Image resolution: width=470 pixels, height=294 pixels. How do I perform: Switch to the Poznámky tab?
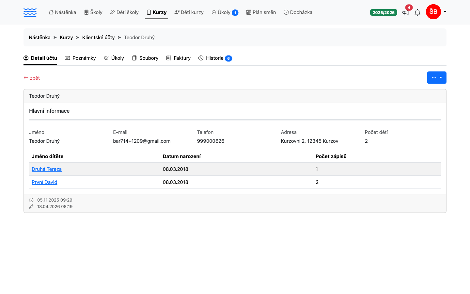[x=80, y=58]
